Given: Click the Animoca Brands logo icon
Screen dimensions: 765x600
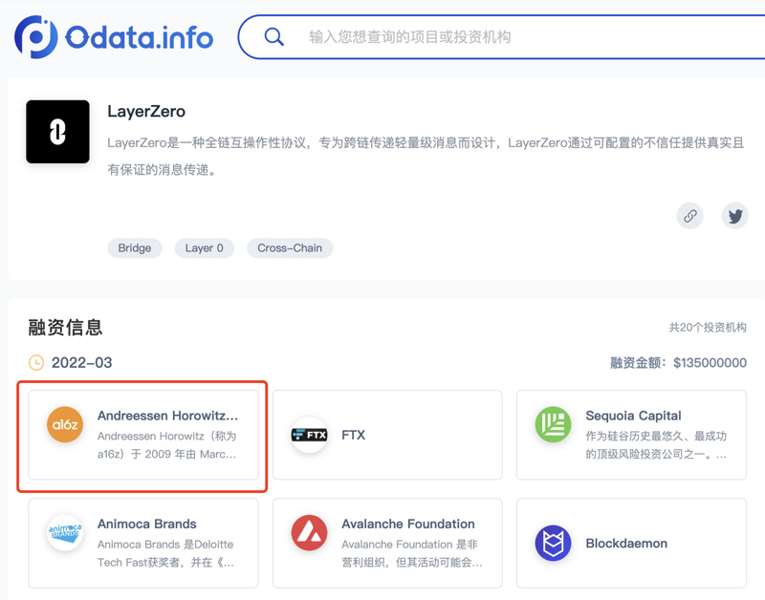Looking at the screenshot, I should 65,532.
